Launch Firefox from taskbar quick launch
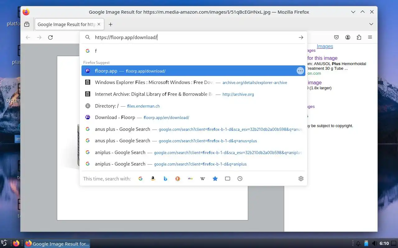Image resolution: width=398 pixels, height=248 pixels. click(x=16, y=244)
